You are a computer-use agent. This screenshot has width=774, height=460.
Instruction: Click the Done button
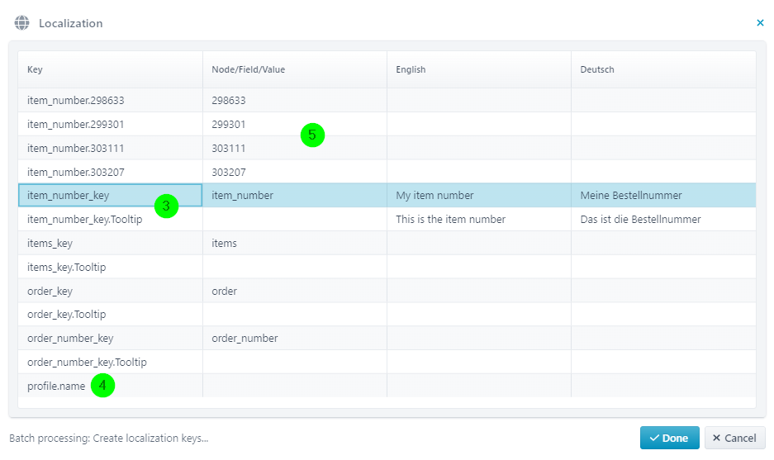coord(669,438)
